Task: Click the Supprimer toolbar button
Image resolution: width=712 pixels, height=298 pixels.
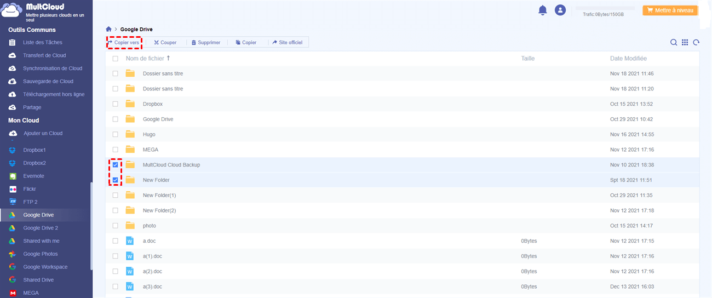Action: pyautogui.click(x=206, y=42)
